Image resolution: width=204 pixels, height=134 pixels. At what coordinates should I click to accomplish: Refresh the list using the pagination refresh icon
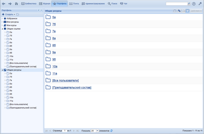pos(111,131)
